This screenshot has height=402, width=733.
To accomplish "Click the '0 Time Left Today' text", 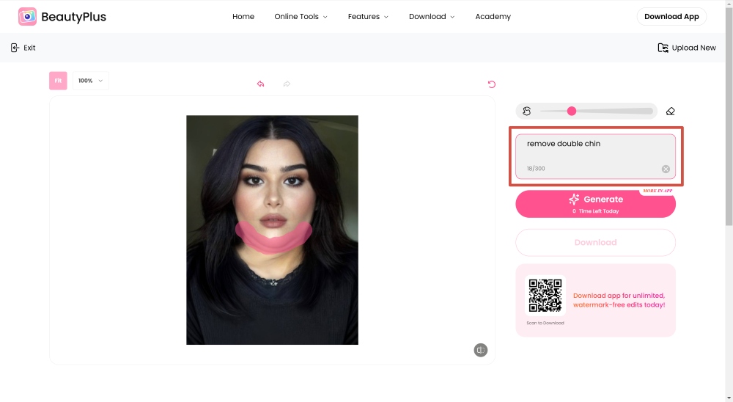I will click(595, 211).
